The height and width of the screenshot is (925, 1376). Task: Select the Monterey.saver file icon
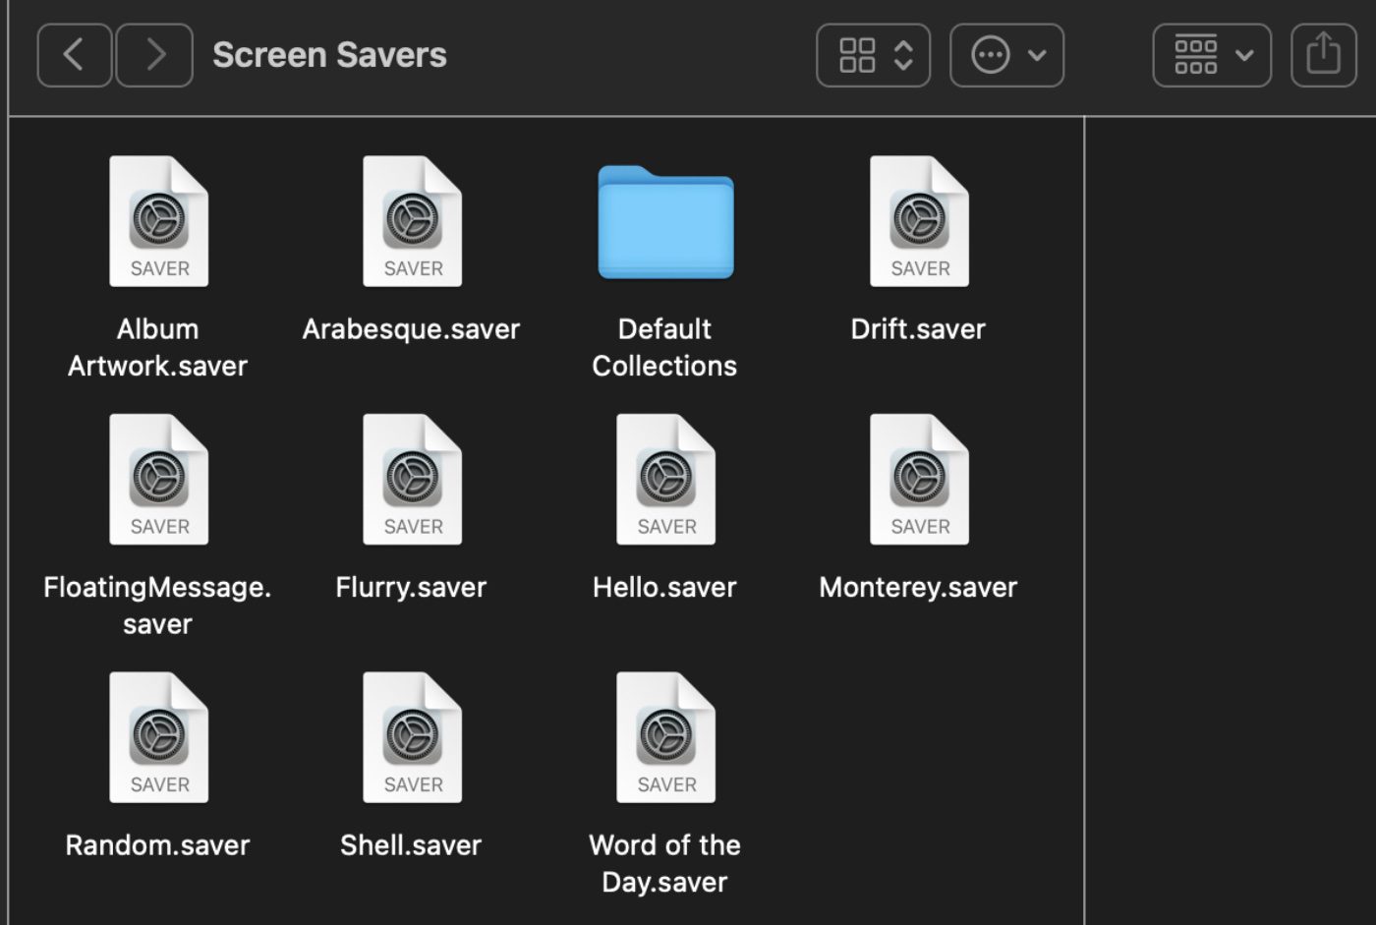coord(919,480)
